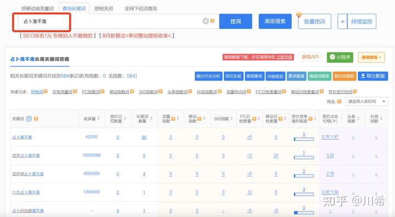Open keyword link 占卜准不准 in table

coord(22,137)
